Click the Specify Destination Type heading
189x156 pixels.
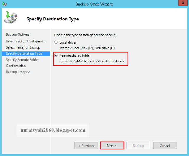point(53,19)
